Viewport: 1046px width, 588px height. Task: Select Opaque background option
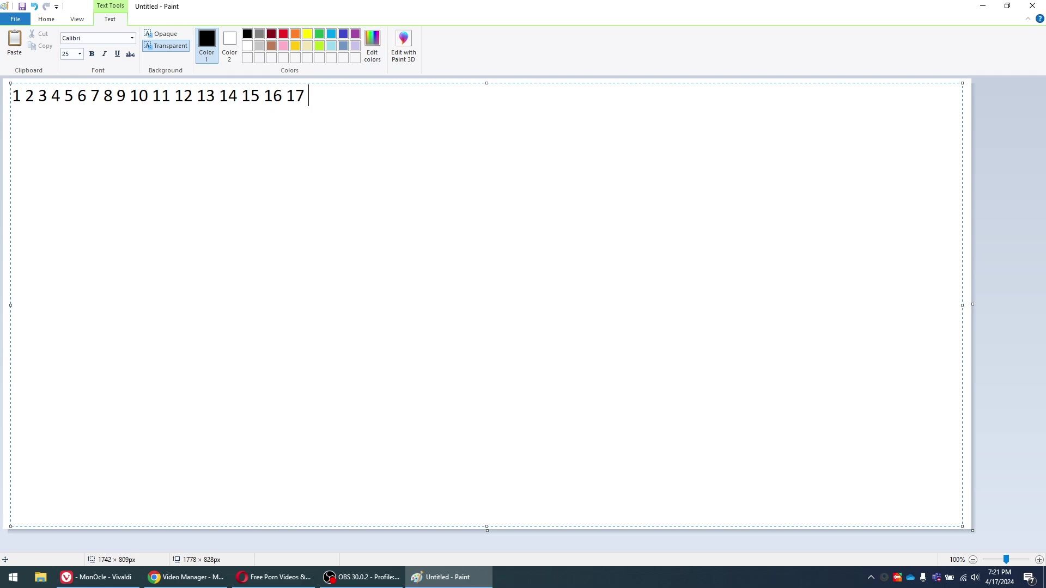pos(161,34)
